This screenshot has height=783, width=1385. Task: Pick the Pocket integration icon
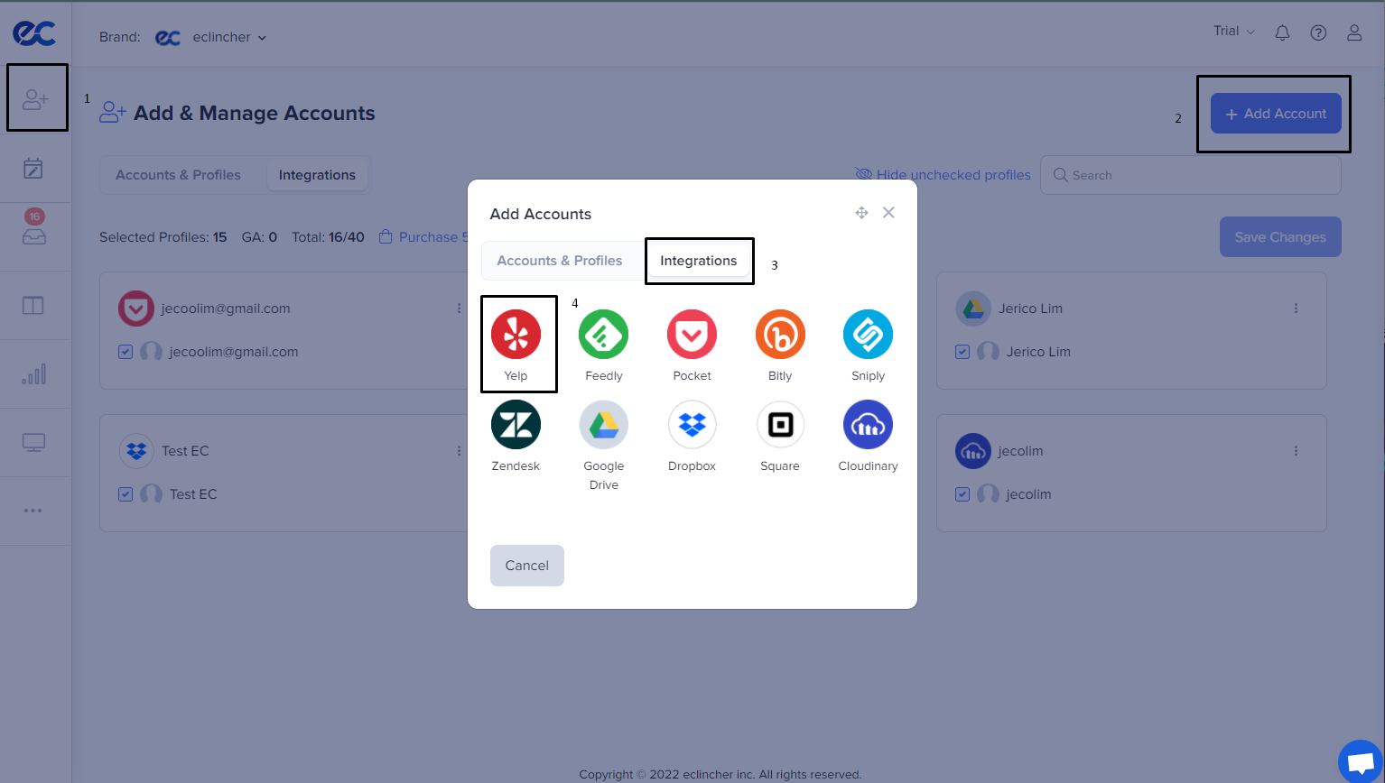pos(692,335)
